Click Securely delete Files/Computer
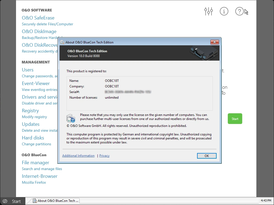274x205 pixels. coord(47,24)
